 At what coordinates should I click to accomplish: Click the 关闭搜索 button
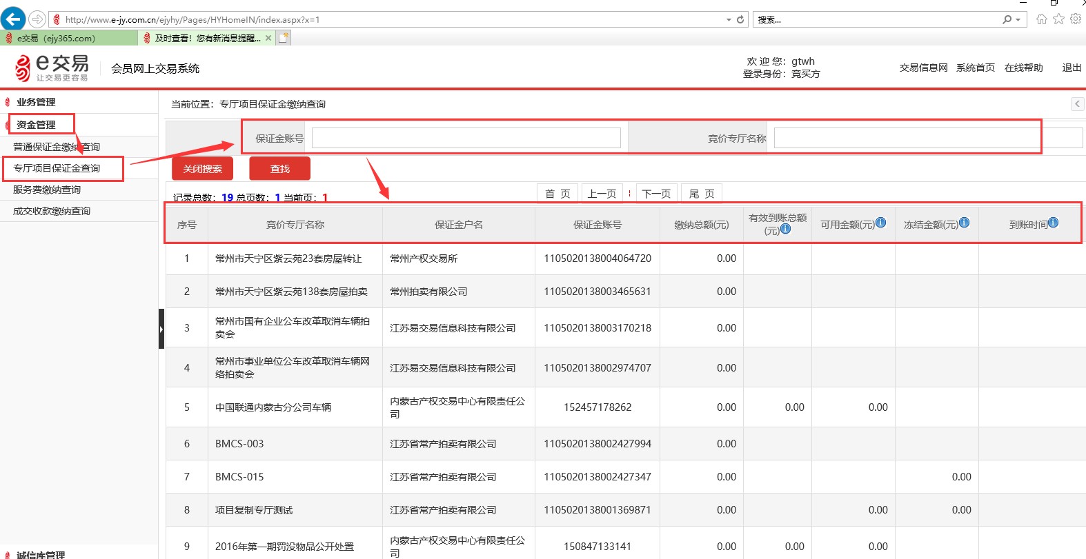pyautogui.click(x=203, y=169)
